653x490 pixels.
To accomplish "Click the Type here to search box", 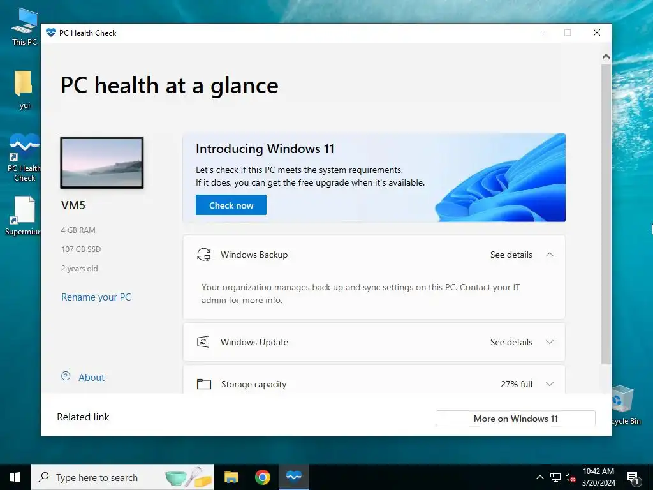I will pyautogui.click(x=122, y=477).
